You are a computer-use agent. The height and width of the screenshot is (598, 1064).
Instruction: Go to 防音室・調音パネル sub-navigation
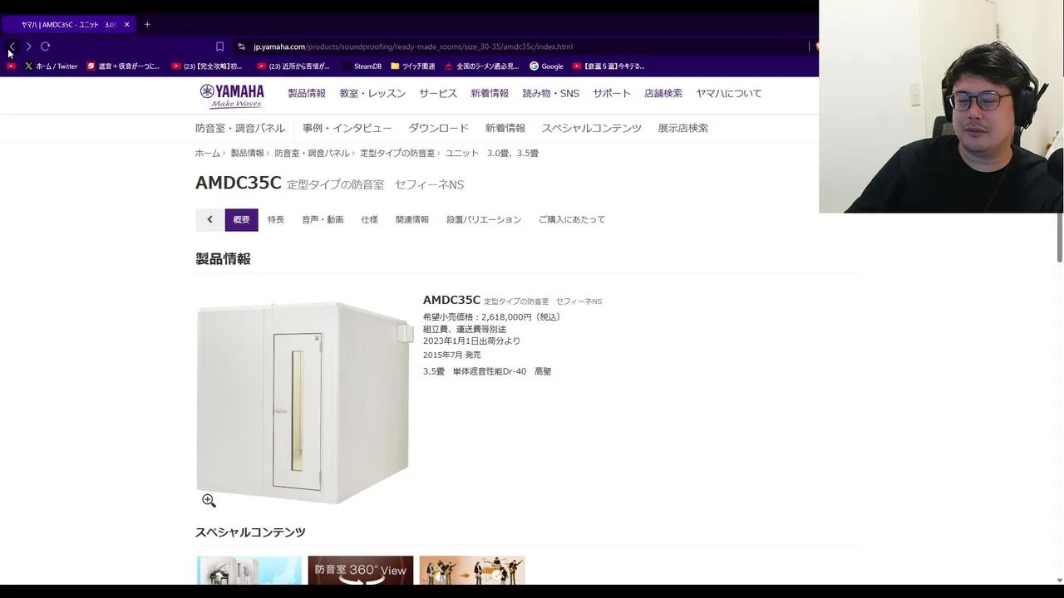(240, 129)
